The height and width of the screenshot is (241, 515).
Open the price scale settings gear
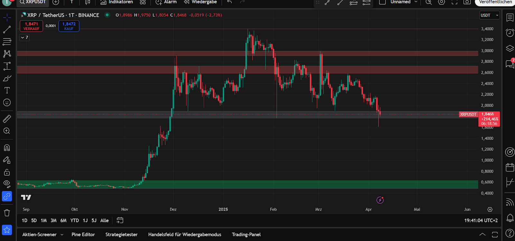(x=490, y=209)
